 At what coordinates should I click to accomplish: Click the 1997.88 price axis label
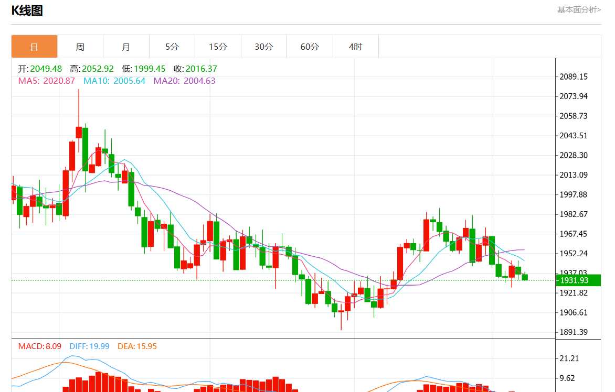[x=574, y=194]
